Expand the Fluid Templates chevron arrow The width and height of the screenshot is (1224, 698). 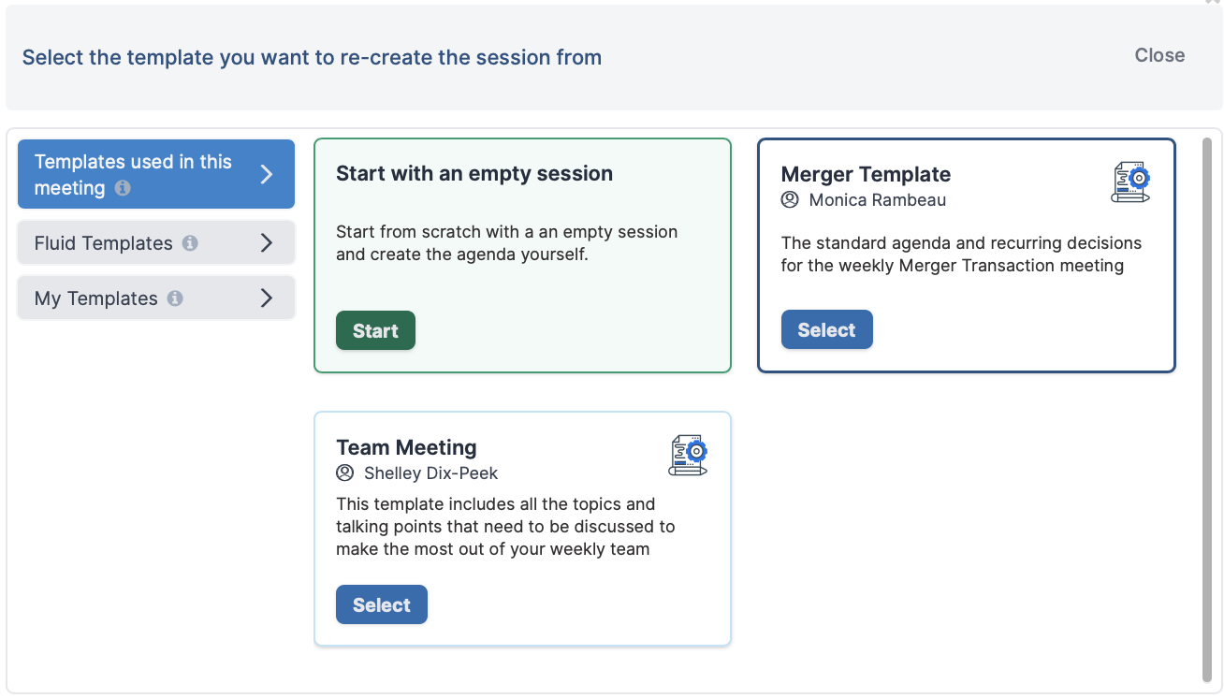pyautogui.click(x=266, y=243)
